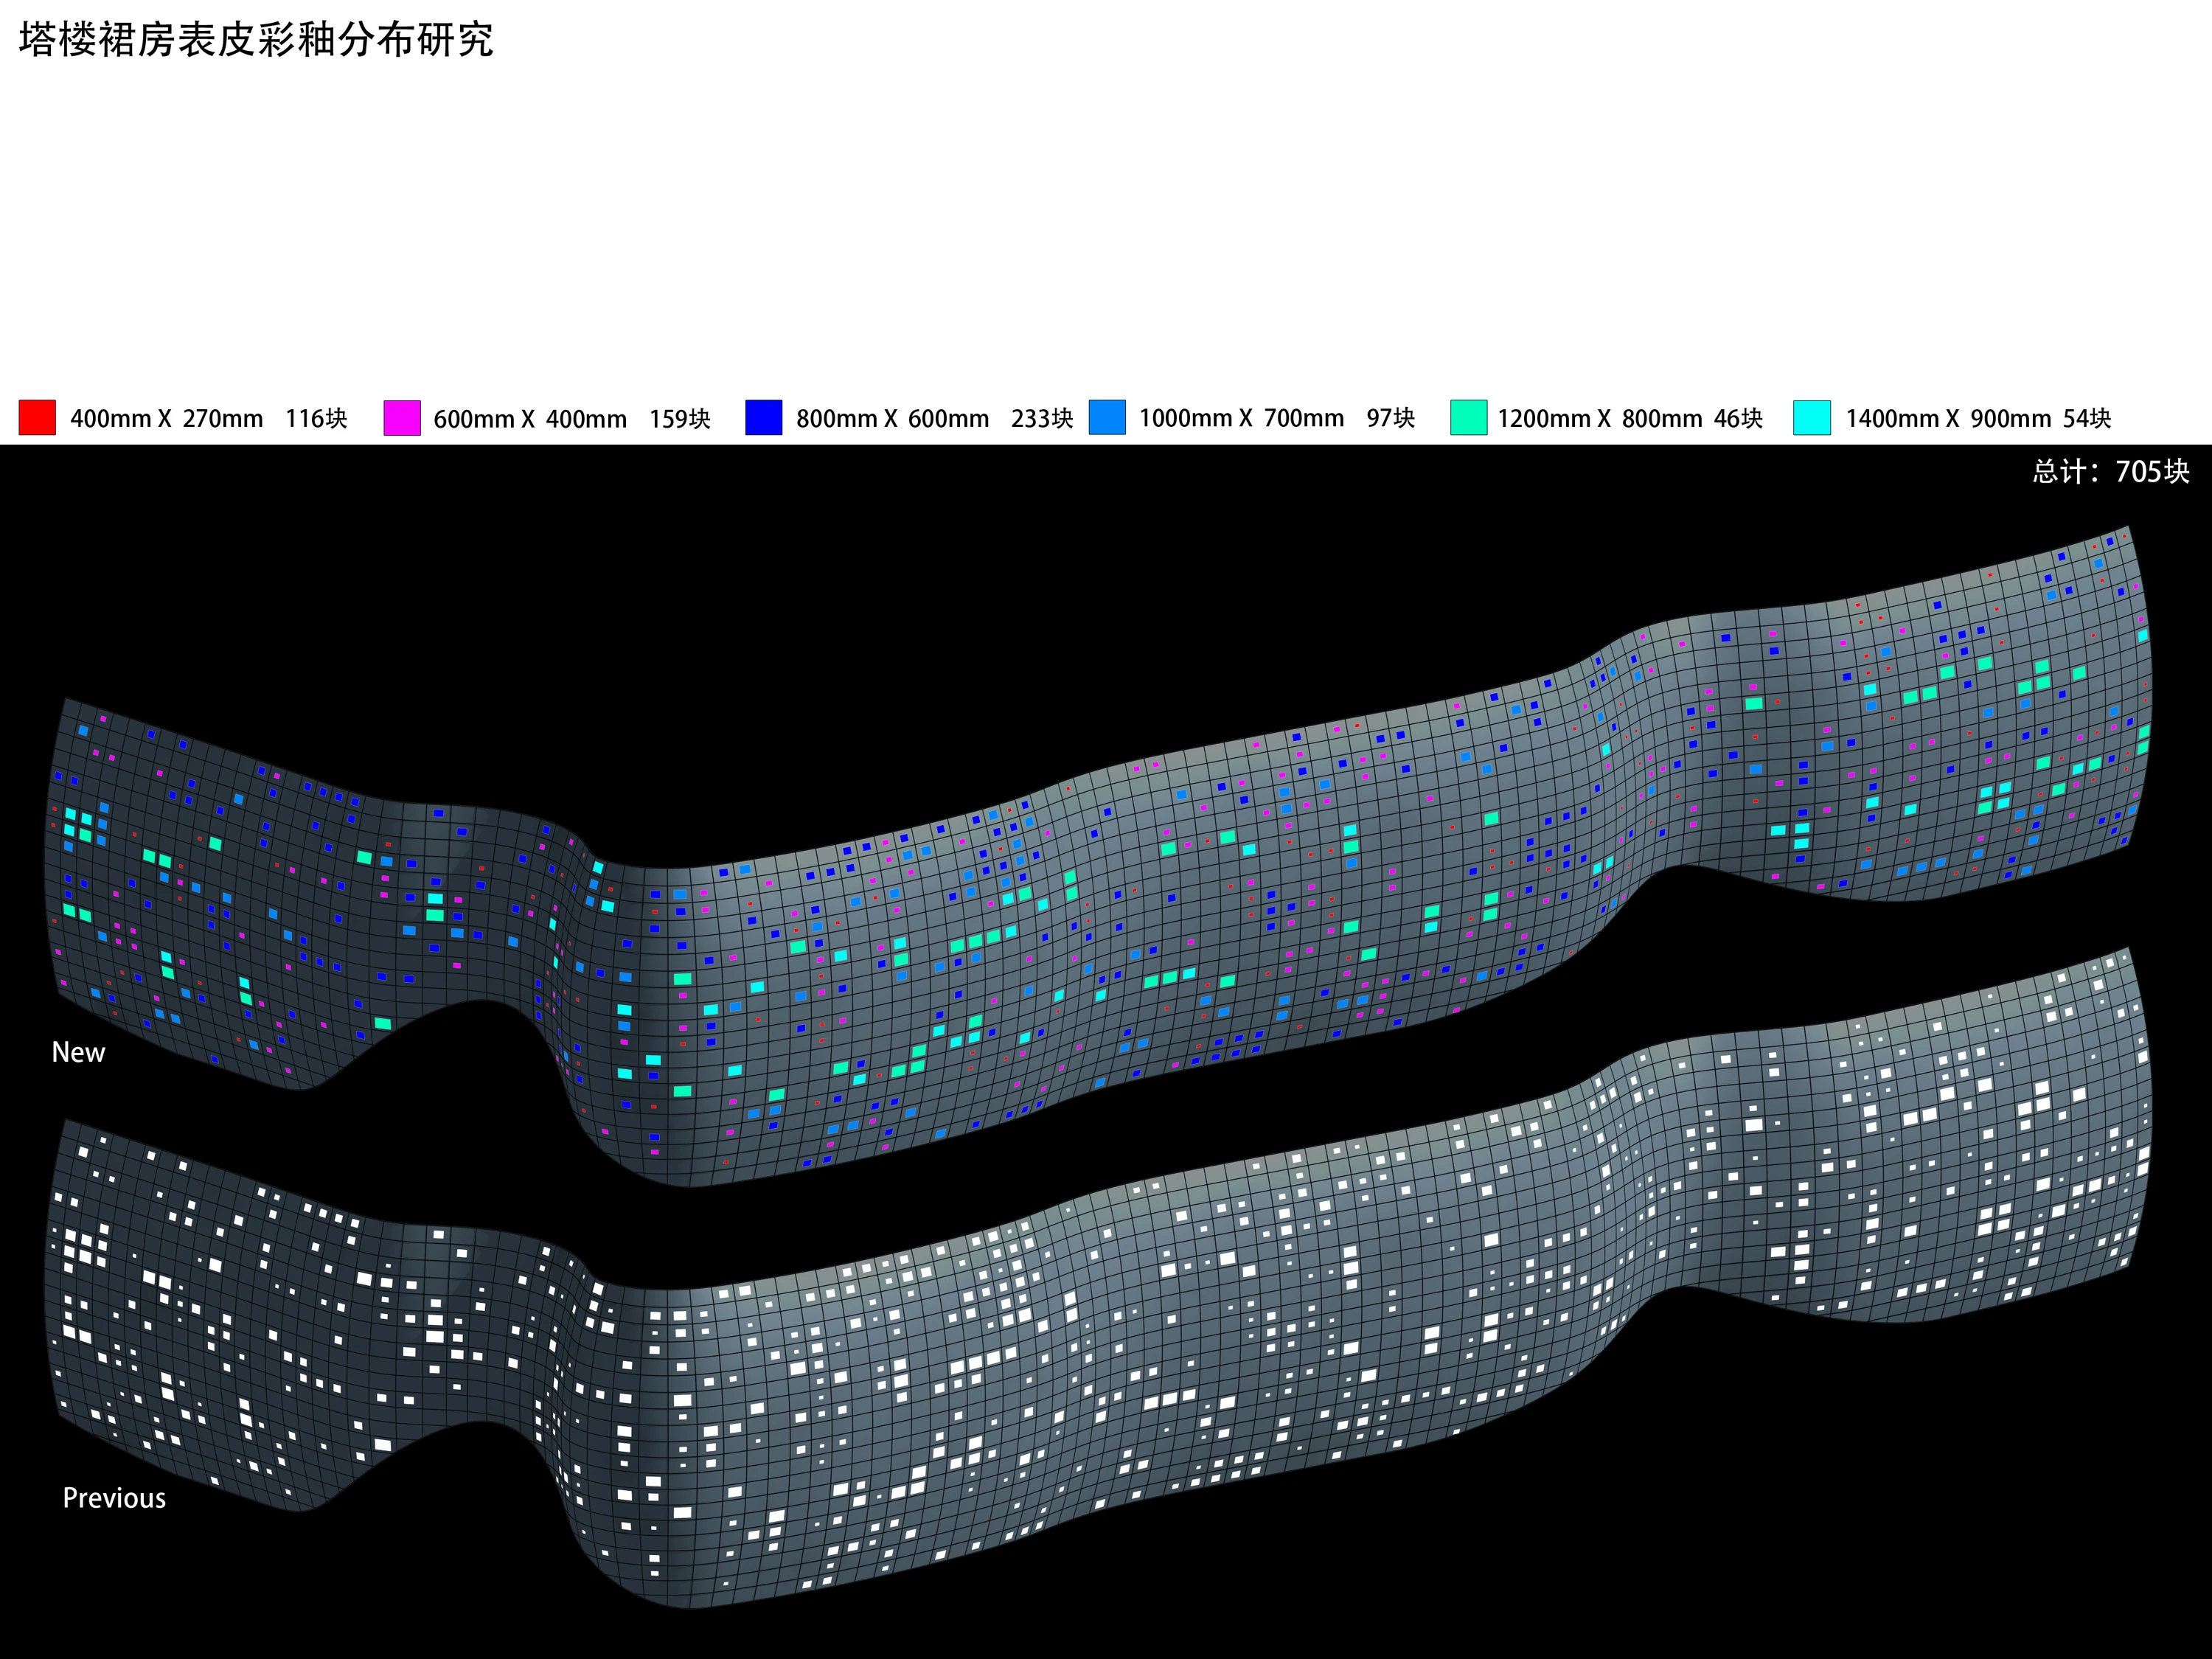Select the magenta 600mm legend swatch
This screenshot has height=1659, width=2212.
tap(402, 418)
